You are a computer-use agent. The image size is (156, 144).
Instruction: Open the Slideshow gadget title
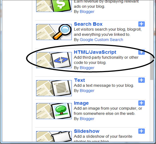pyautogui.click(x=87, y=131)
